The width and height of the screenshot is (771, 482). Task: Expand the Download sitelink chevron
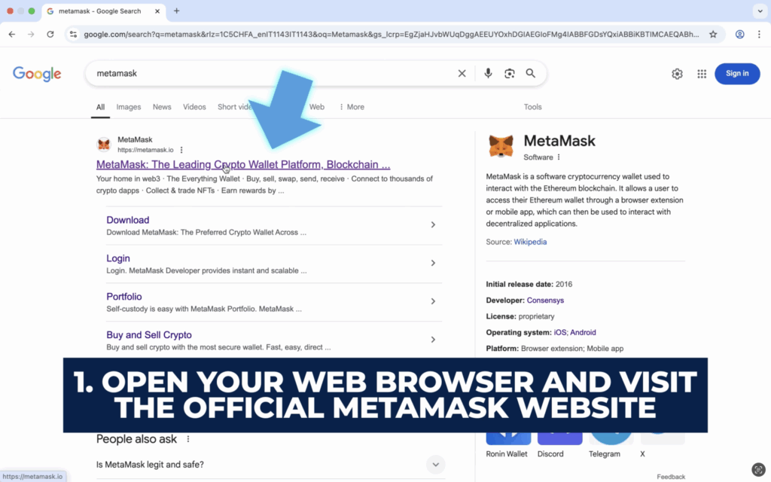pyautogui.click(x=433, y=224)
